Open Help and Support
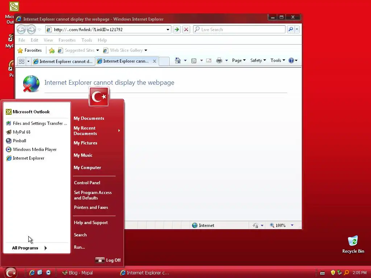371x278 pixels. 91,223
